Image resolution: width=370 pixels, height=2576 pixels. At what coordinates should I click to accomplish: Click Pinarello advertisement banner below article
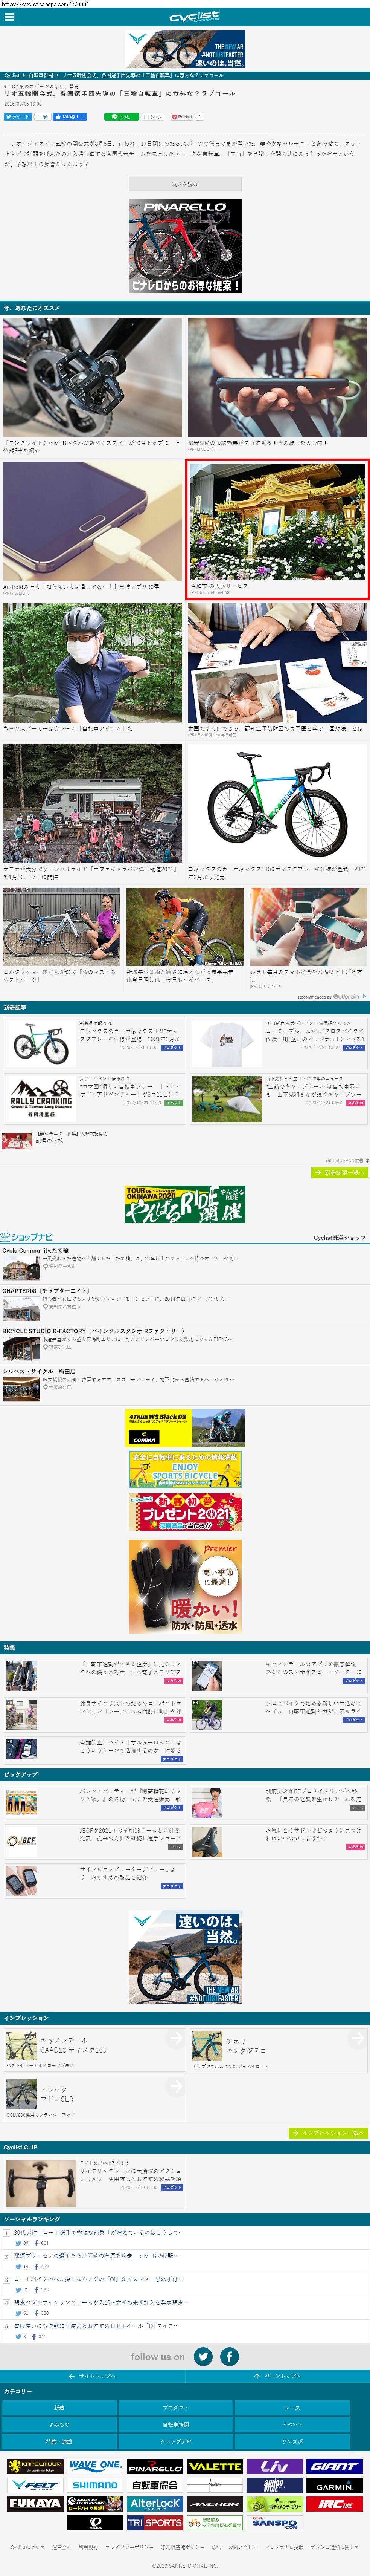click(x=185, y=245)
